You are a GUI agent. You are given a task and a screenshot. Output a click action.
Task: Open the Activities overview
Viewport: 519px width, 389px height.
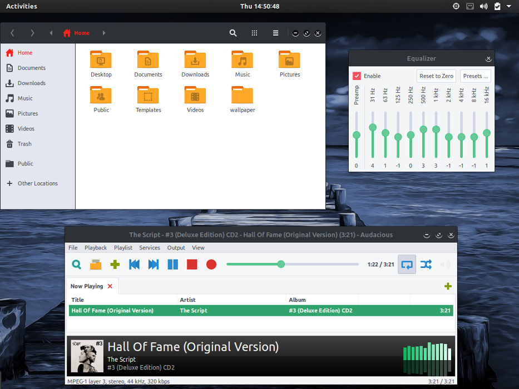click(x=22, y=6)
